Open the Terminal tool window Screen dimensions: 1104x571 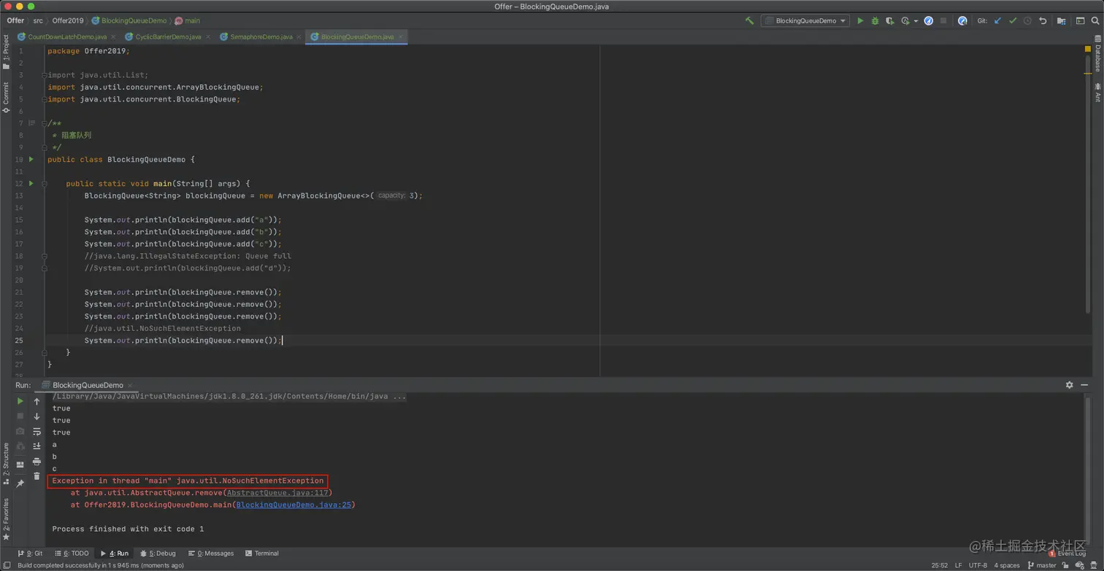point(262,553)
